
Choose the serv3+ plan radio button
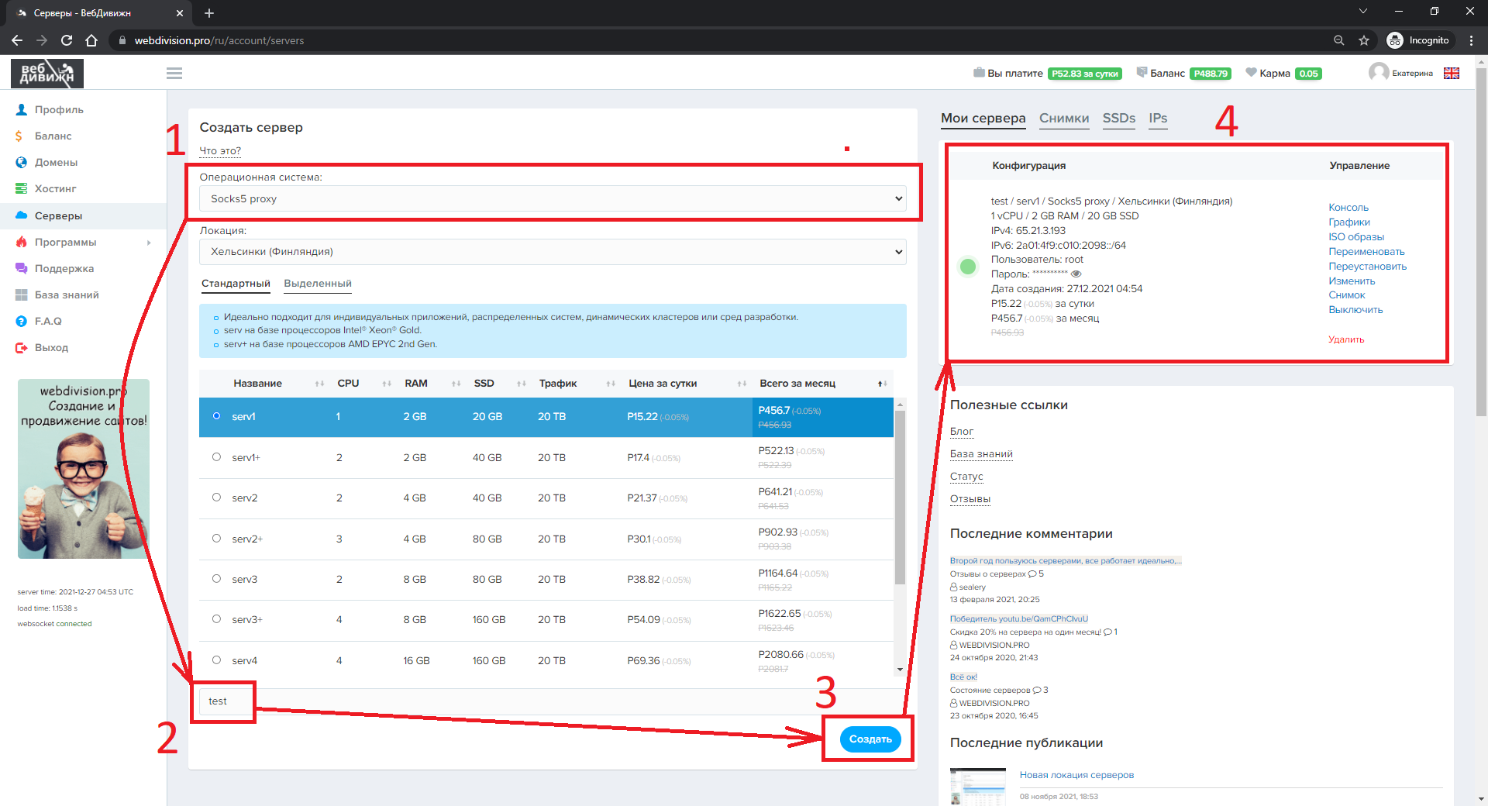[216, 619]
